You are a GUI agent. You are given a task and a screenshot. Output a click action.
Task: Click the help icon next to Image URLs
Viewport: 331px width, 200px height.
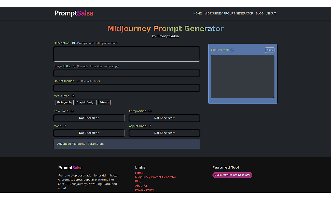click(x=74, y=66)
